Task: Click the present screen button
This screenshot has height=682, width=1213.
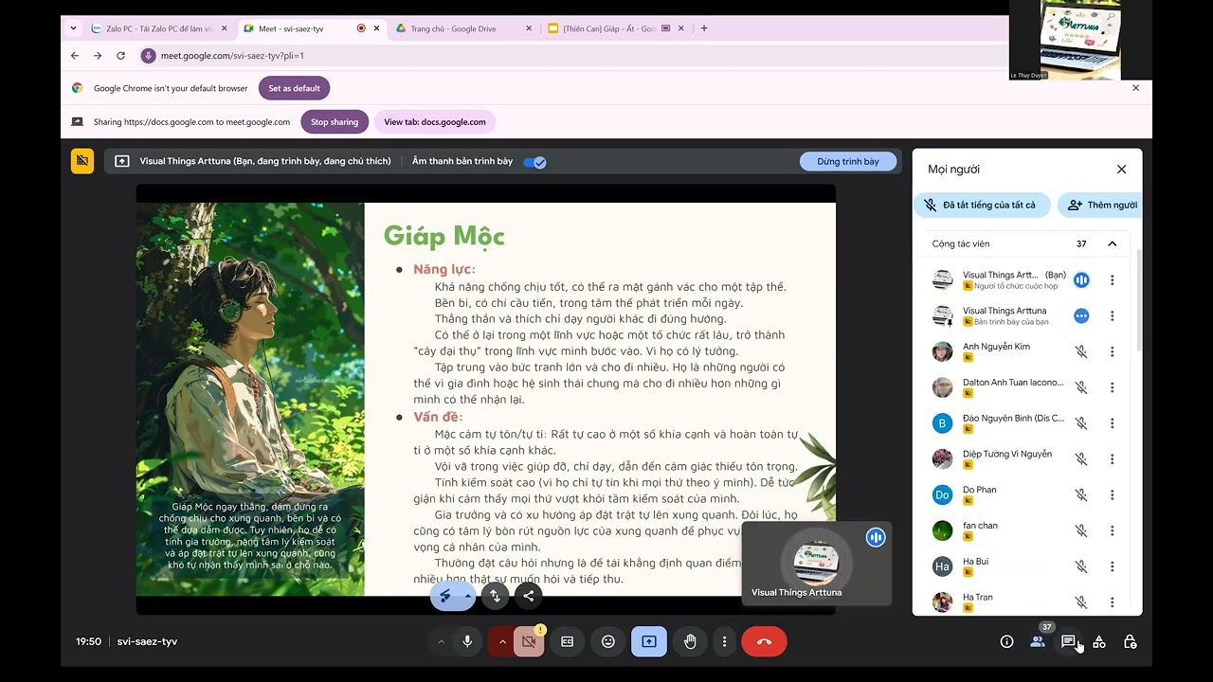Action: pos(649,641)
